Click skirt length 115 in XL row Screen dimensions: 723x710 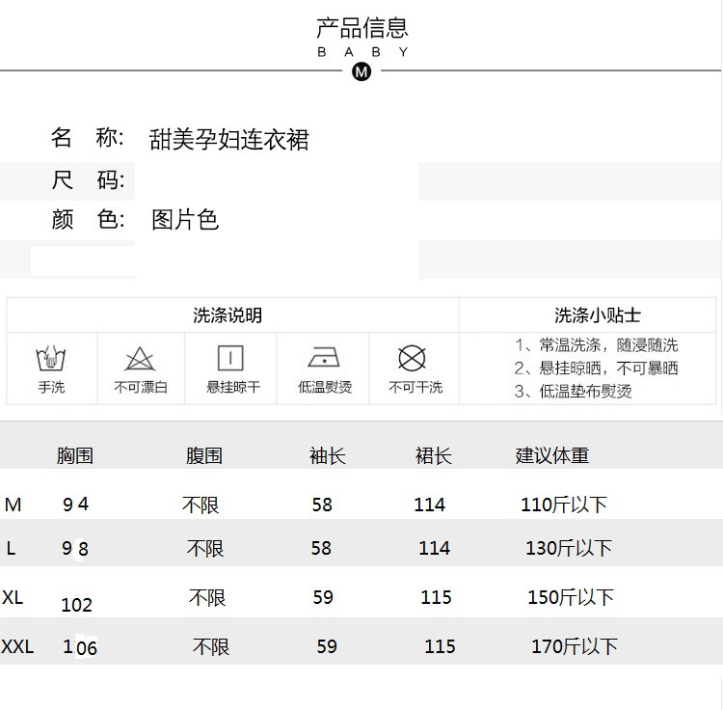[436, 597]
